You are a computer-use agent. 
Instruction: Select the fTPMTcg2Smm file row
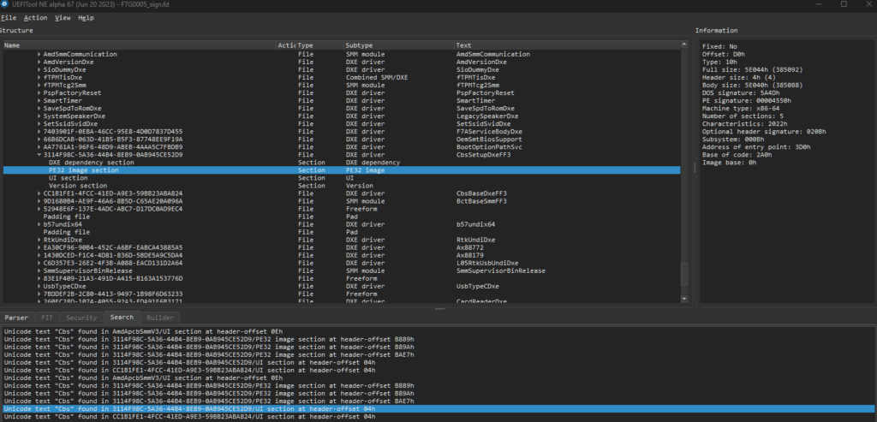(x=342, y=85)
